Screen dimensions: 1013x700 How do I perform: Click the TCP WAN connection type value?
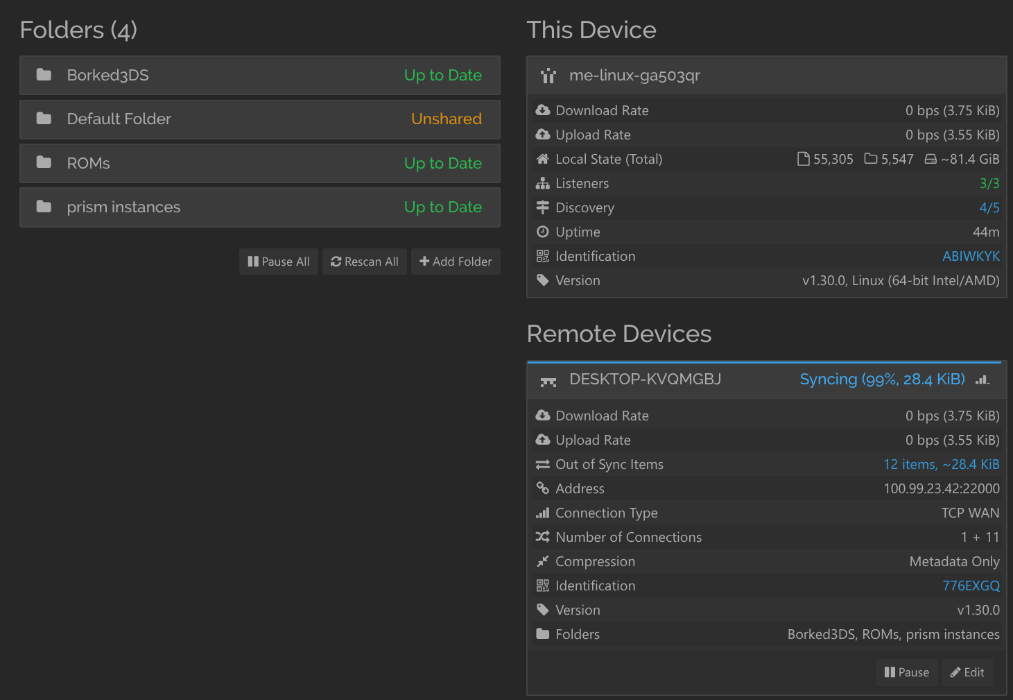[970, 513]
